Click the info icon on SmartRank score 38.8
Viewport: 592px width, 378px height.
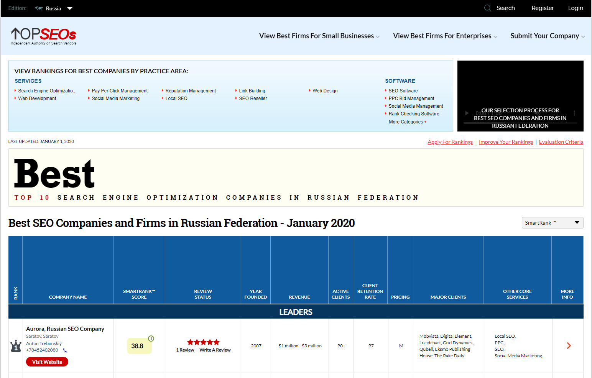coord(151,339)
